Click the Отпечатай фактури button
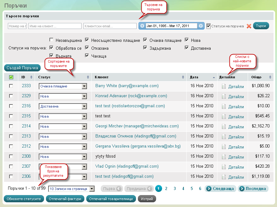Image resolution: width=277 pixels, height=207 pixels. click(65, 199)
